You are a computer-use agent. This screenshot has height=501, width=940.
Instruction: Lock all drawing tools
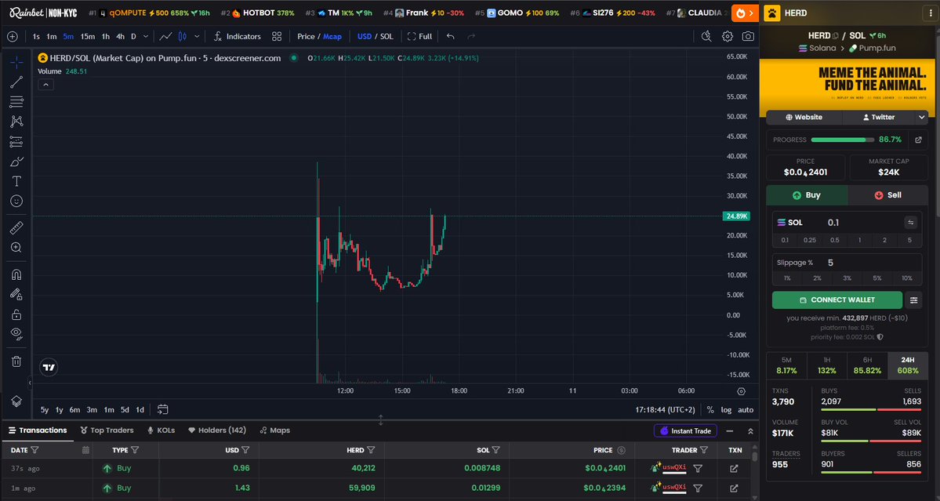pos(16,314)
